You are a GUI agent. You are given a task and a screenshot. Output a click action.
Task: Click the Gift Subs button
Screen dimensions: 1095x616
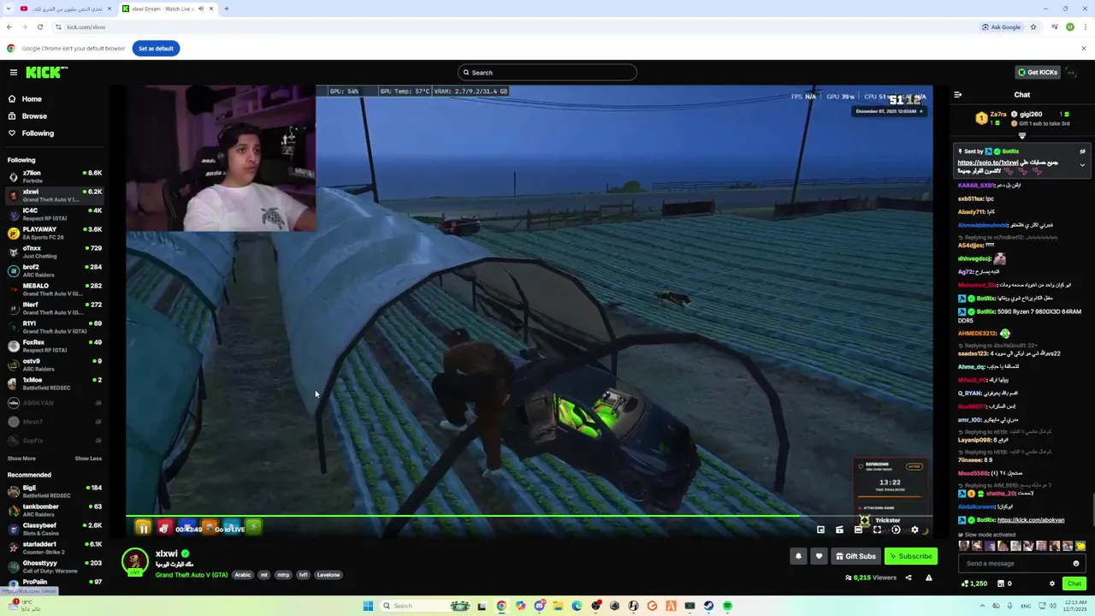coord(855,556)
